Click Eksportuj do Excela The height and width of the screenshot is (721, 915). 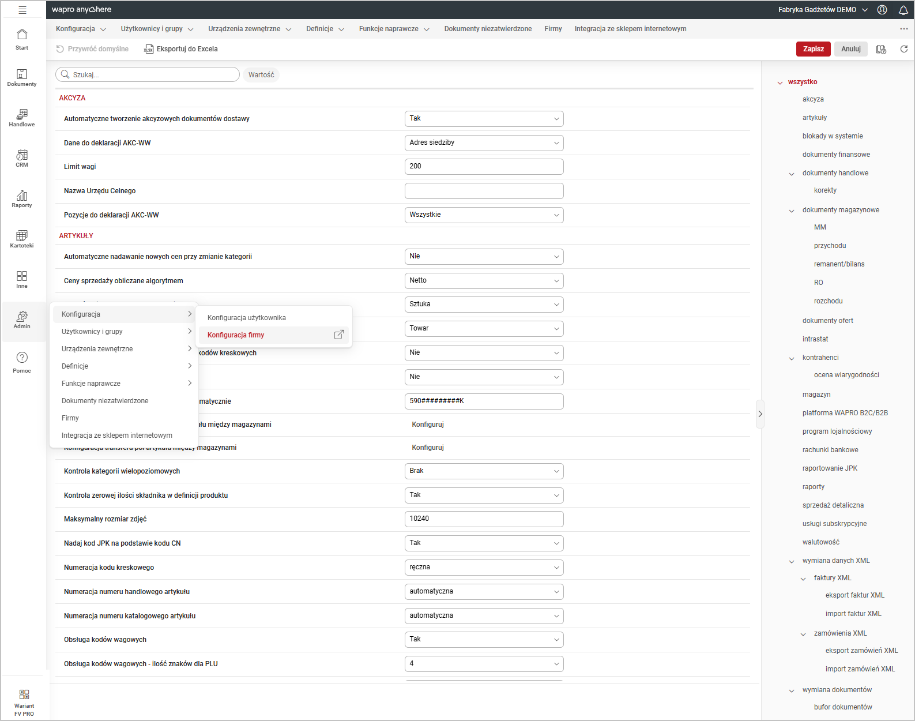click(x=181, y=49)
